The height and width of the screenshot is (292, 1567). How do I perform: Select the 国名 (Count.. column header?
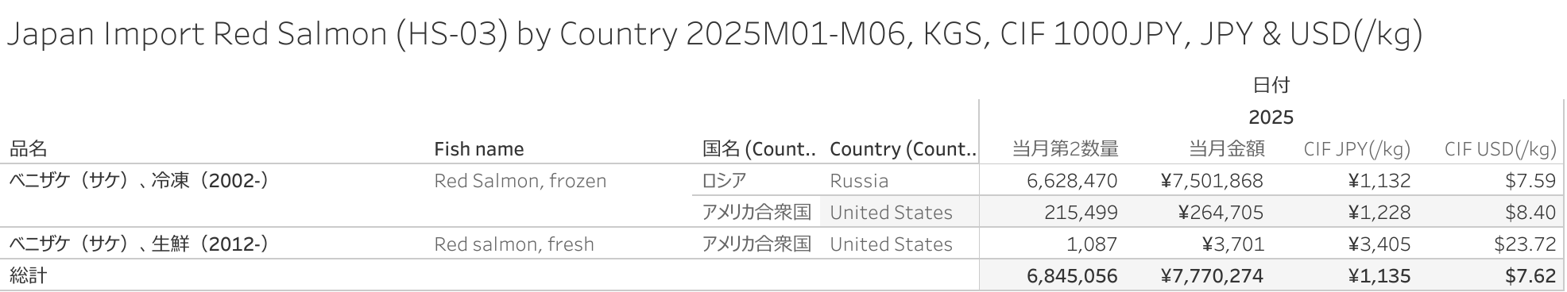pos(760,149)
